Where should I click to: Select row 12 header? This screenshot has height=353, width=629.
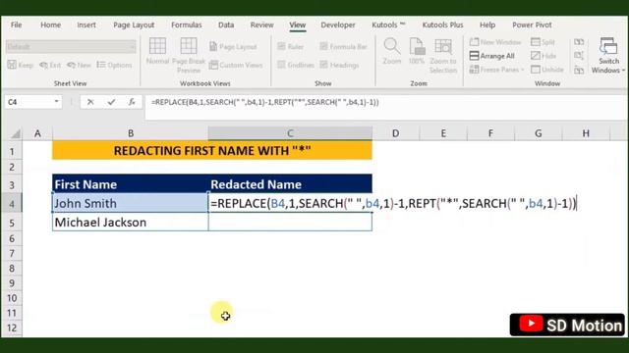[12, 328]
